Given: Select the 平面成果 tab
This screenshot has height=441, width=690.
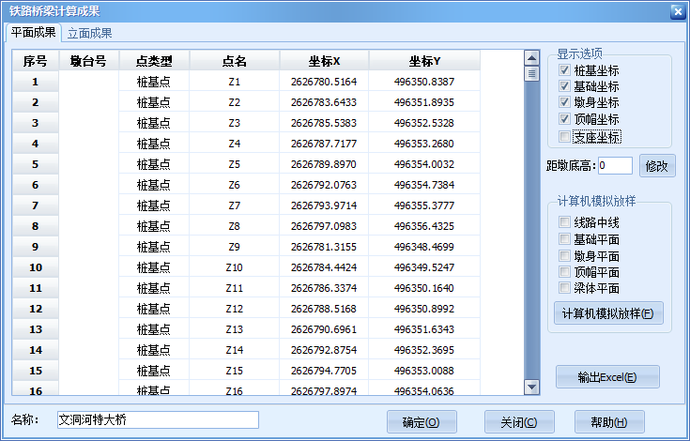Looking at the screenshot, I should (x=33, y=33).
